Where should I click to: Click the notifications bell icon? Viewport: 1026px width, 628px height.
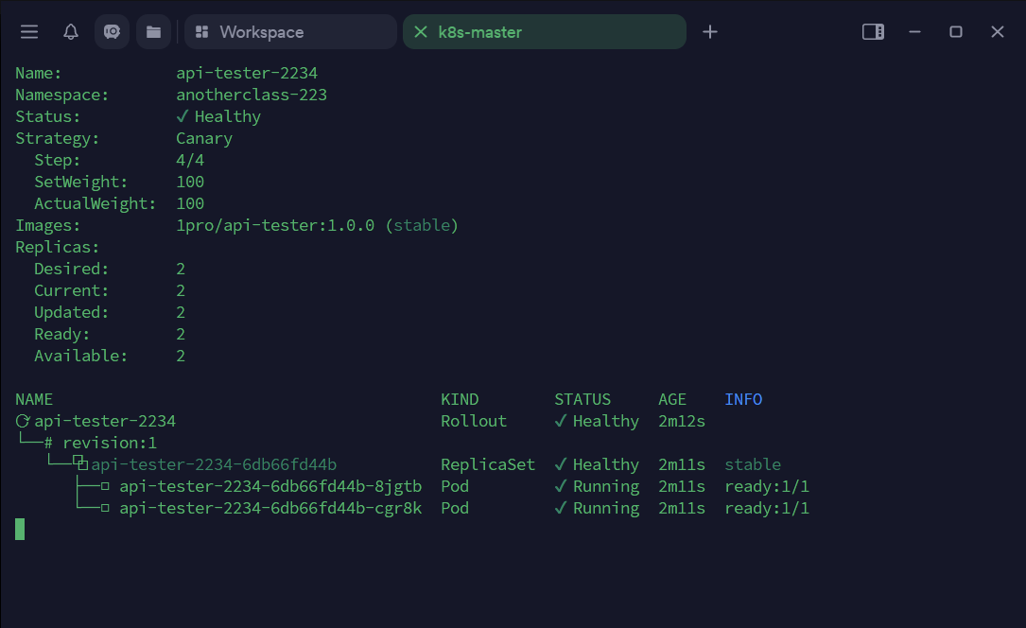[x=71, y=32]
